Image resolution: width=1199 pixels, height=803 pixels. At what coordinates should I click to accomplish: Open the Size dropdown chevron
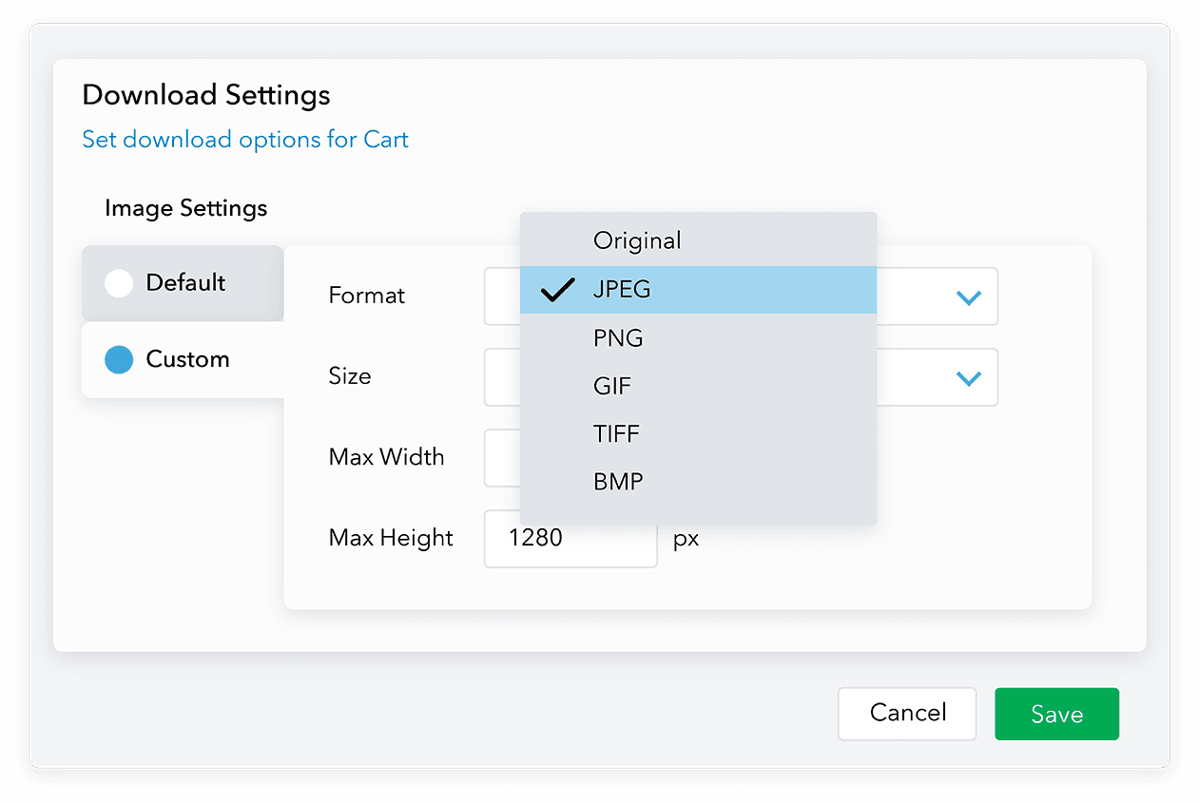click(968, 377)
